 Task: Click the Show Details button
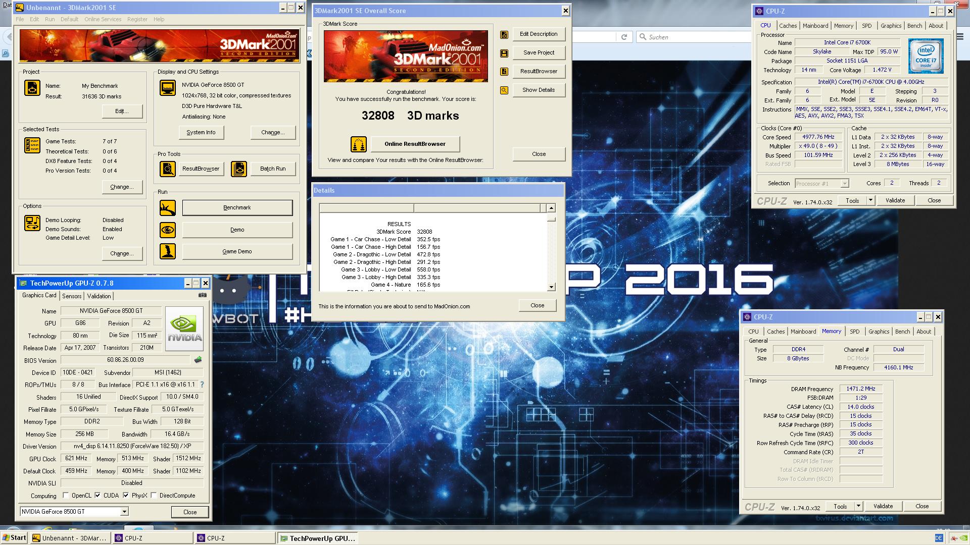point(539,90)
